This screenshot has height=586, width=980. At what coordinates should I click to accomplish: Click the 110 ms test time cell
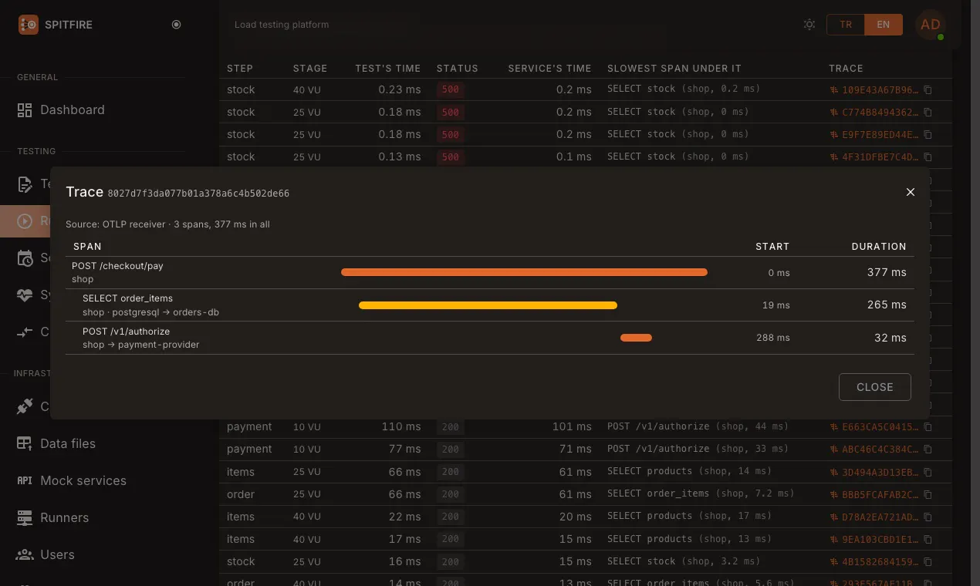click(x=401, y=427)
